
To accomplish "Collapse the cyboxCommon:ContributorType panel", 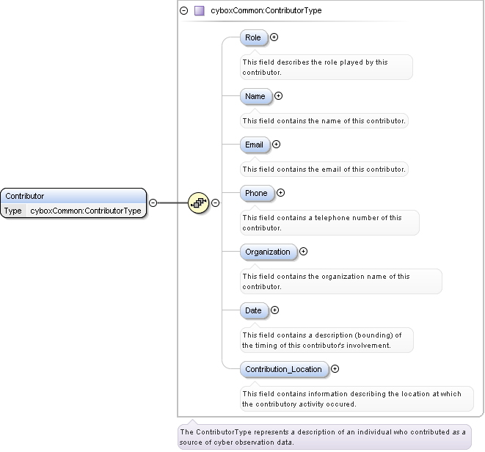I will 184,11.
